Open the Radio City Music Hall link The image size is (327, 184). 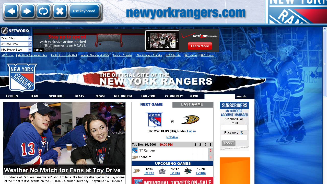[x=64, y=55]
